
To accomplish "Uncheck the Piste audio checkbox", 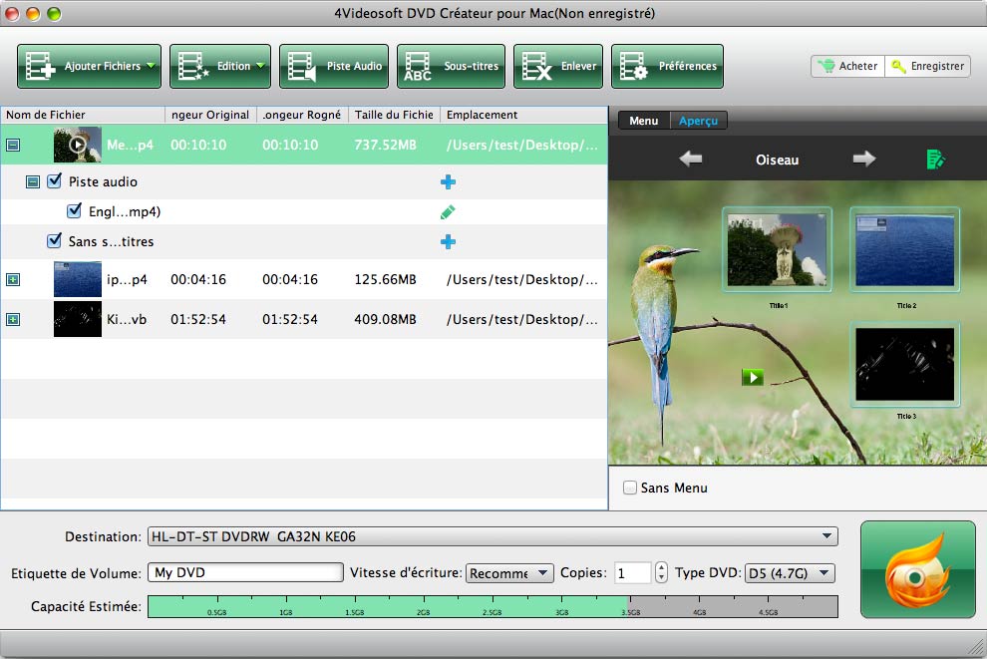I will pyautogui.click(x=55, y=182).
